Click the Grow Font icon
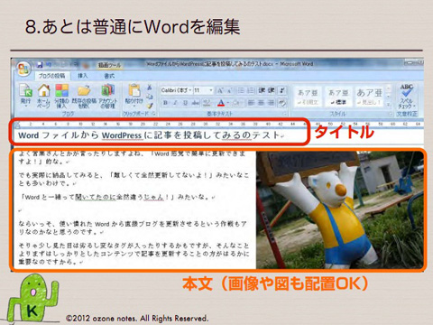The width and height of the screenshot is (433, 325). click(x=220, y=90)
